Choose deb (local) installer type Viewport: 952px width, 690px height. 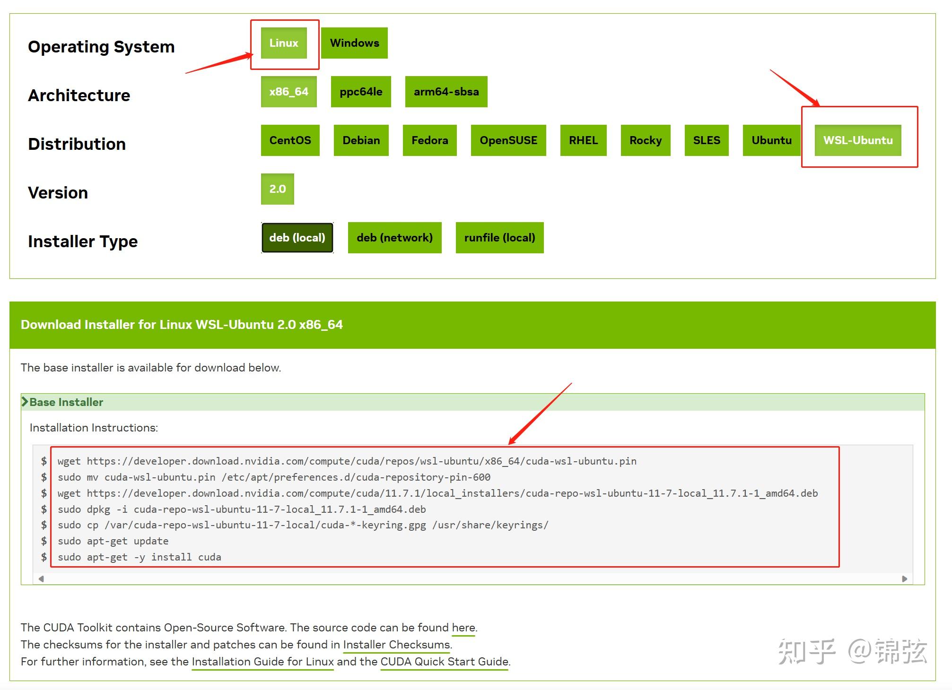click(x=297, y=238)
